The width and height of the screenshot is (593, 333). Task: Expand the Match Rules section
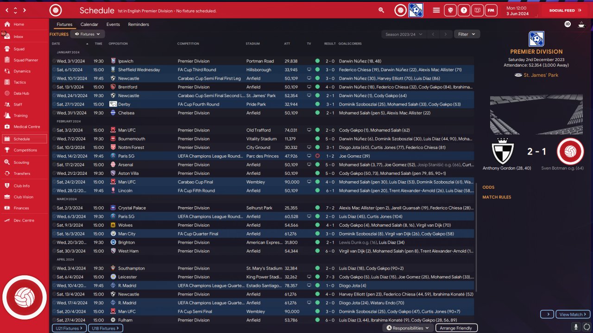(497, 197)
